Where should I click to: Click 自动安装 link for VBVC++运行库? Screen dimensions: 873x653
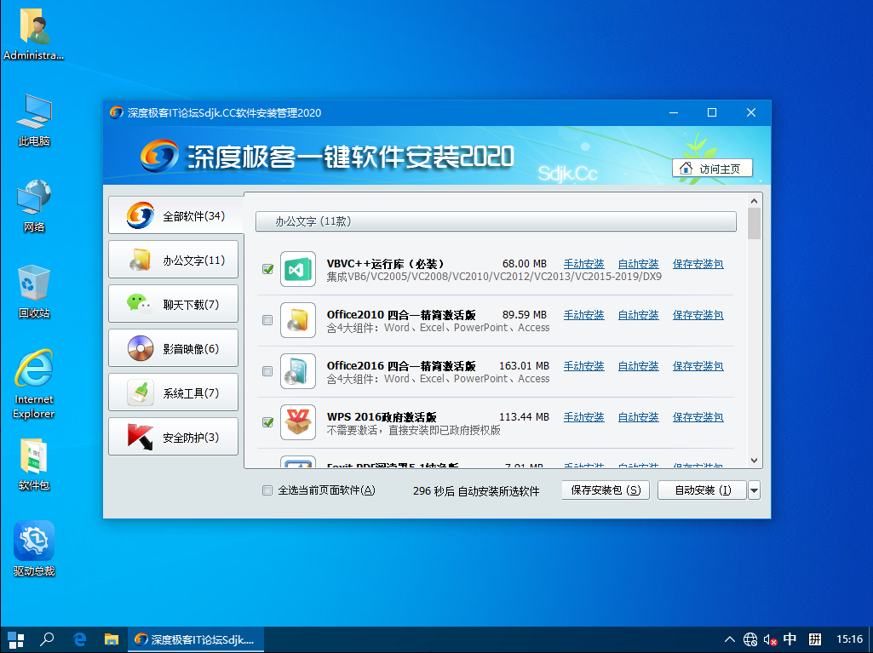tap(638, 264)
